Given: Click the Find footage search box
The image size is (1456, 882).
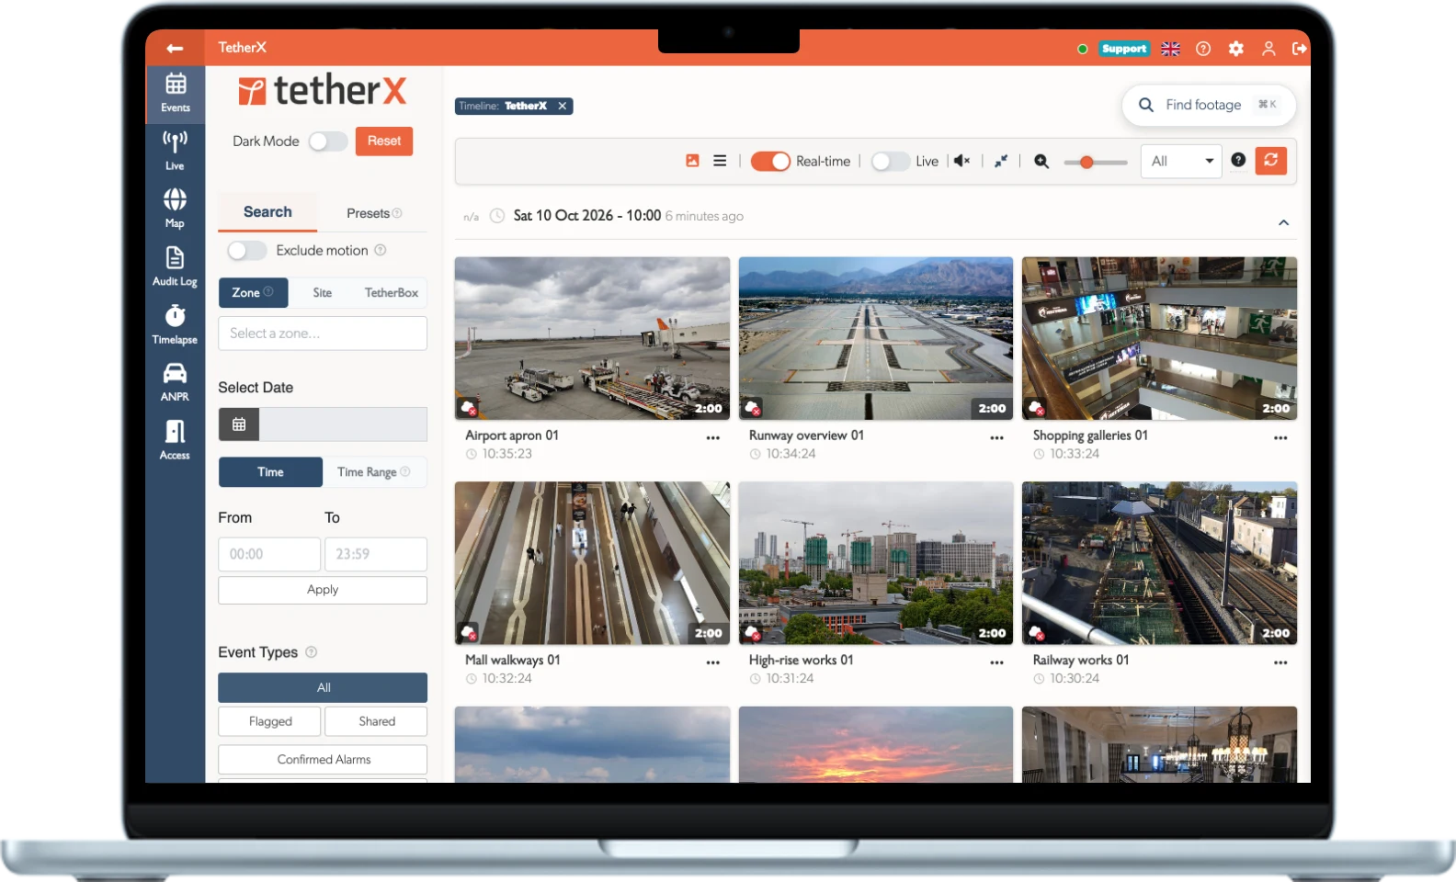Looking at the screenshot, I should pos(1209,106).
